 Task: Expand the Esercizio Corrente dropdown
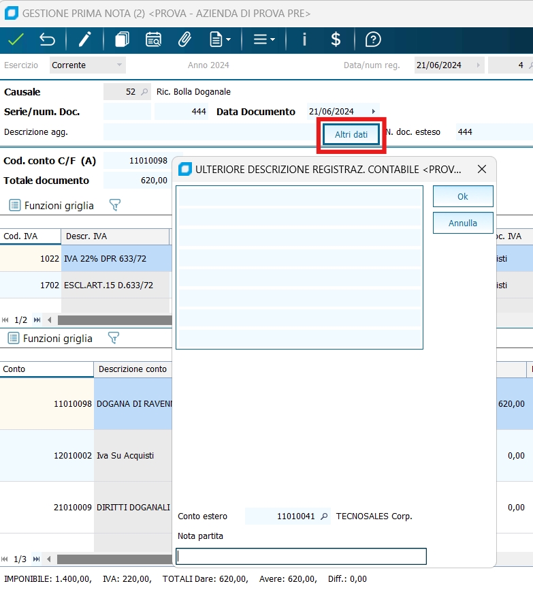[x=120, y=65]
